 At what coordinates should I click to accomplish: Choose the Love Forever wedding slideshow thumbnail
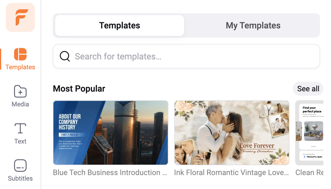(232, 133)
